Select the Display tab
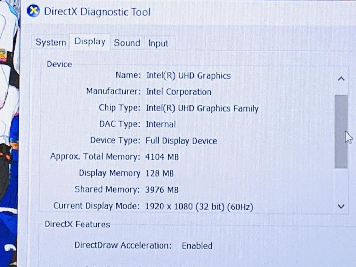The width and height of the screenshot is (356, 267). pos(90,42)
